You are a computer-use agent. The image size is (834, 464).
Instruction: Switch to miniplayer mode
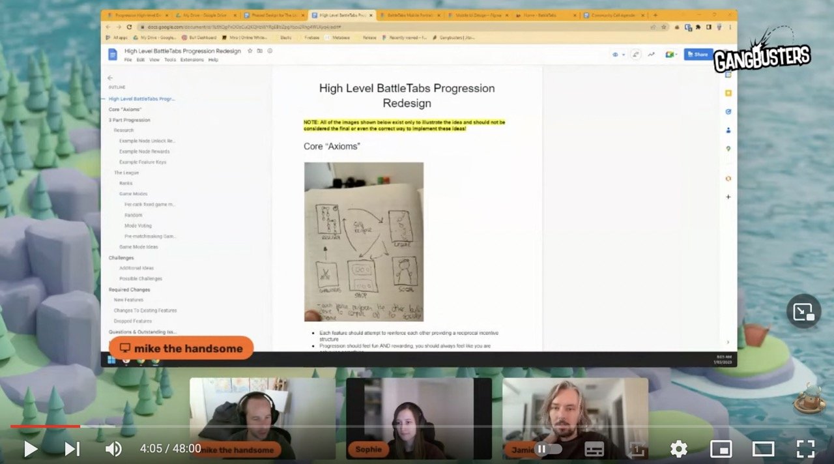[x=721, y=448]
